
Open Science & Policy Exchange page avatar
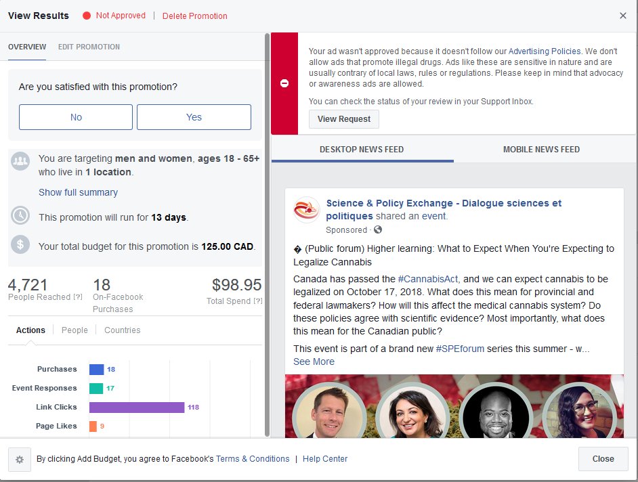[x=307, y=209]
